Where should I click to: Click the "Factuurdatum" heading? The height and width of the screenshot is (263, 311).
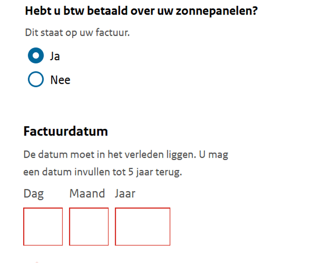pyautogui.click(x=65, y=132)
